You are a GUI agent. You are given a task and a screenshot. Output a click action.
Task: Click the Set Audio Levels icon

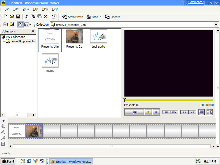tap(3, 144)
